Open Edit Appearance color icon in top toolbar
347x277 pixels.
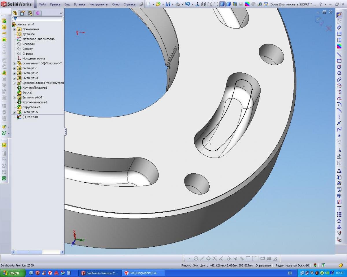coord(247,4)
